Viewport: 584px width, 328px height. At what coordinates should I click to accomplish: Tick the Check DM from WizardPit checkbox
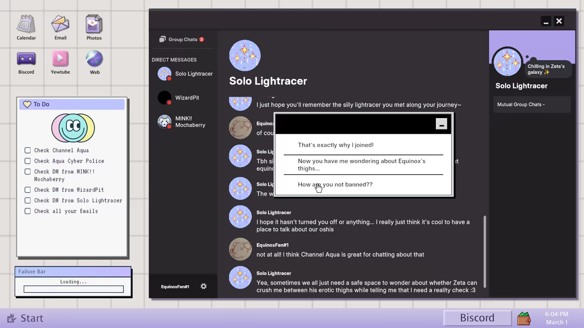pos(27,189)
